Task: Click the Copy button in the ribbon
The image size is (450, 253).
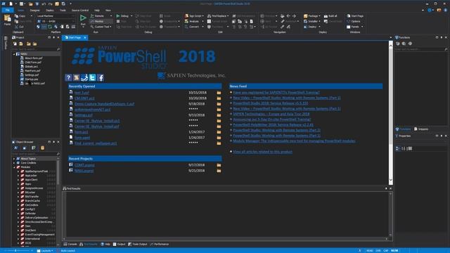Action: (x=20, y=16)
